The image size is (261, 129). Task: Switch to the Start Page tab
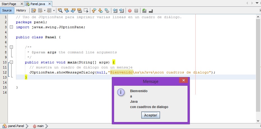click(9, 4)
